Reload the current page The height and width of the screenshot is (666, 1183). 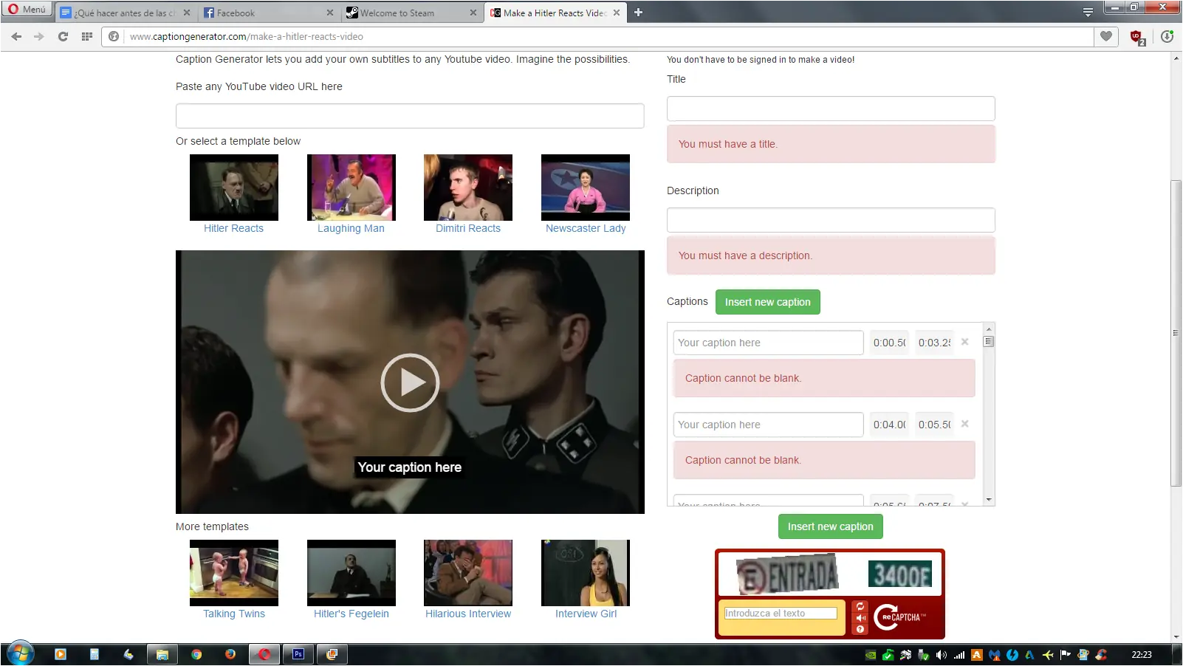(64, 36)
